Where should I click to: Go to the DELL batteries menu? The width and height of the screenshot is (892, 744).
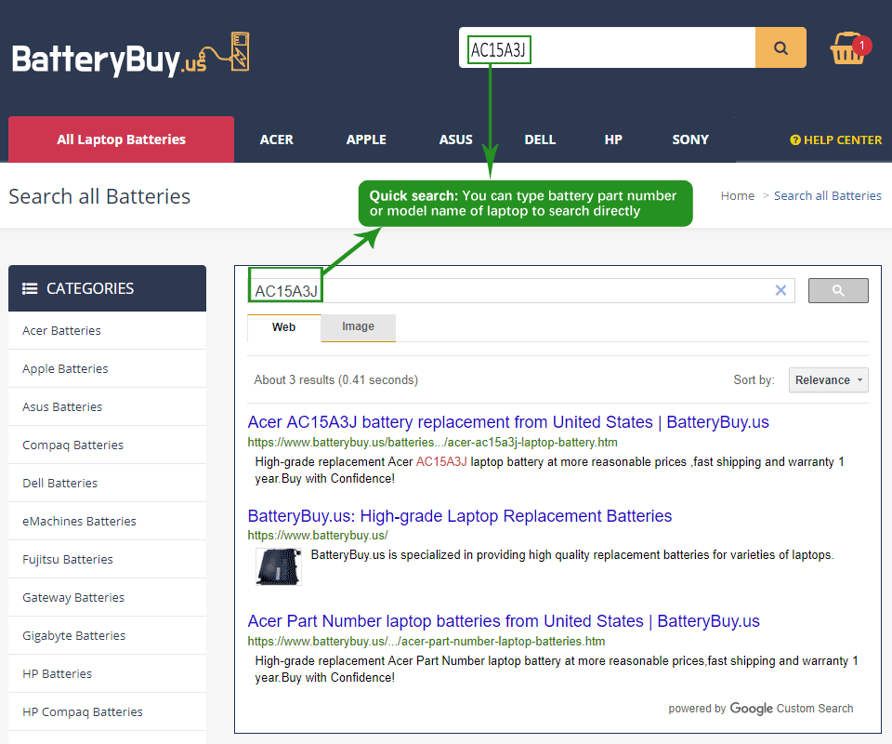coord(540,139)
